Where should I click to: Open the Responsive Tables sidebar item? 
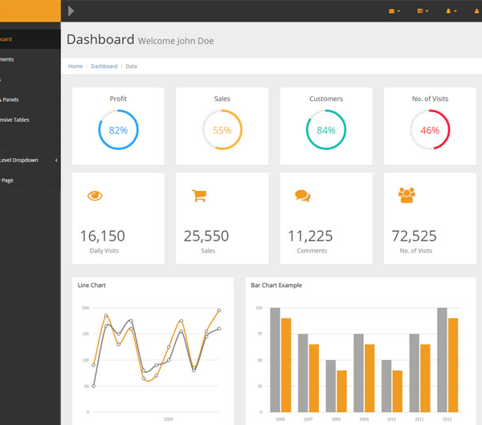[x=31, y=119]
